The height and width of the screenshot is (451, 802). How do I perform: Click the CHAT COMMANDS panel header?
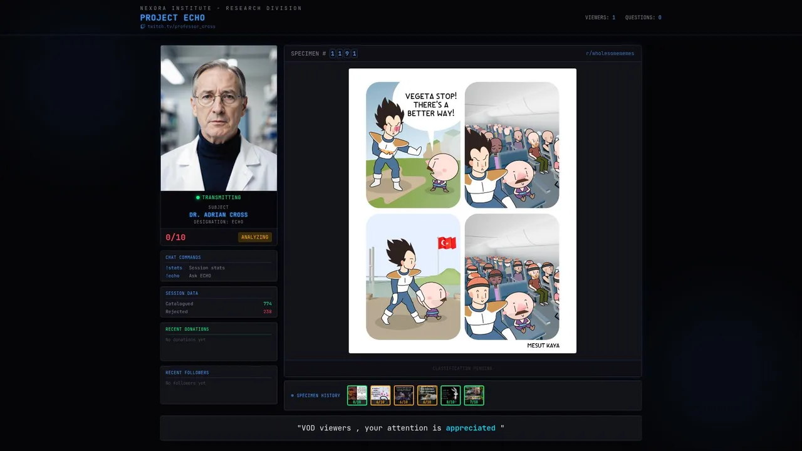point(183,257)
